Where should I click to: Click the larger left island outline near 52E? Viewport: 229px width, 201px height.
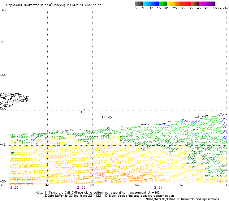tap(104, 117)
